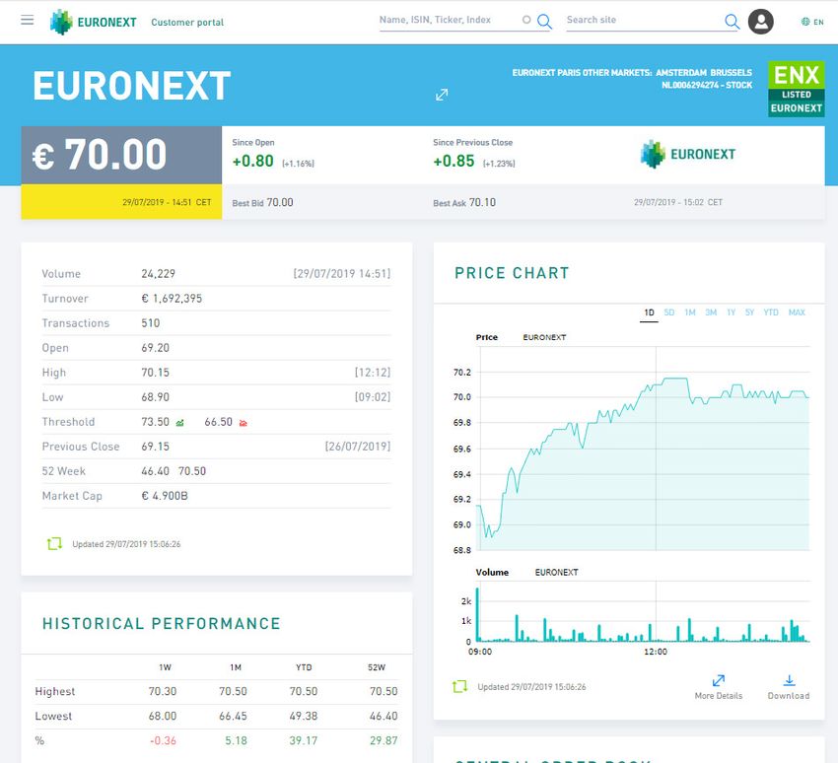Click the Search site magnifier icon
Screen dimensions: 838x763
732,21
